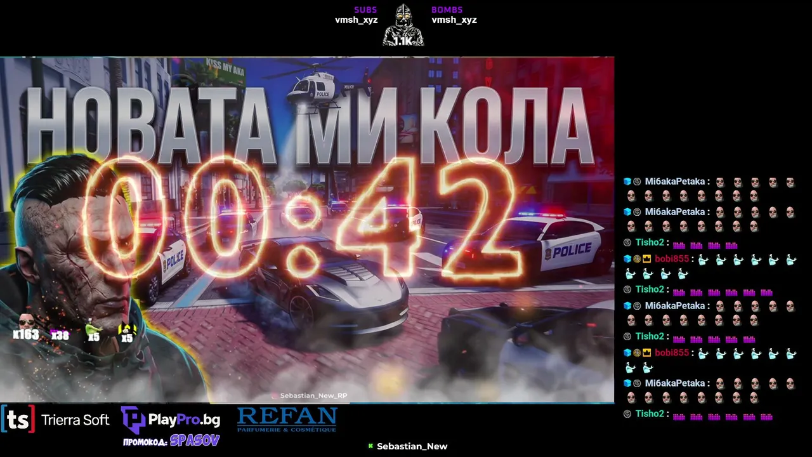
Task: Open the topmost Mi6akaPetaka username in chat
Action: coord(675,182)
